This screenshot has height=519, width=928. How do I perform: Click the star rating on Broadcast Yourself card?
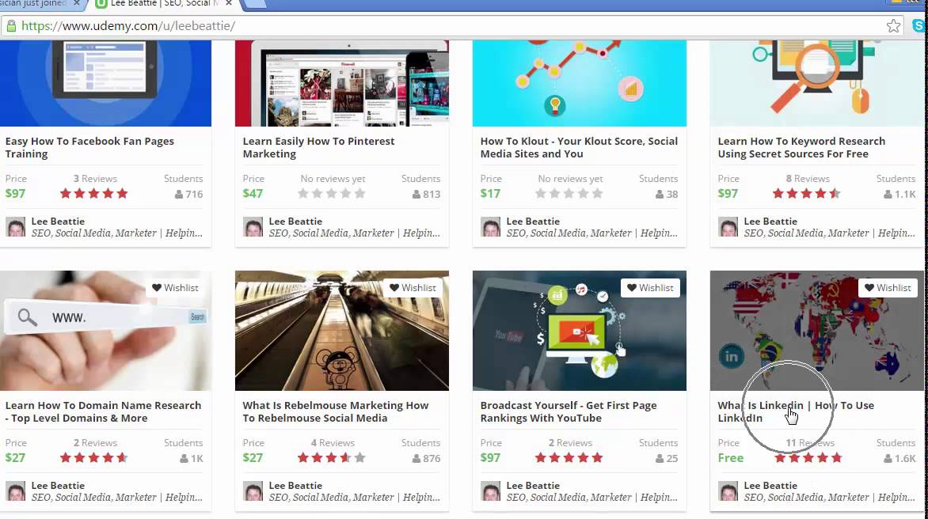click(x=569, y=457)
